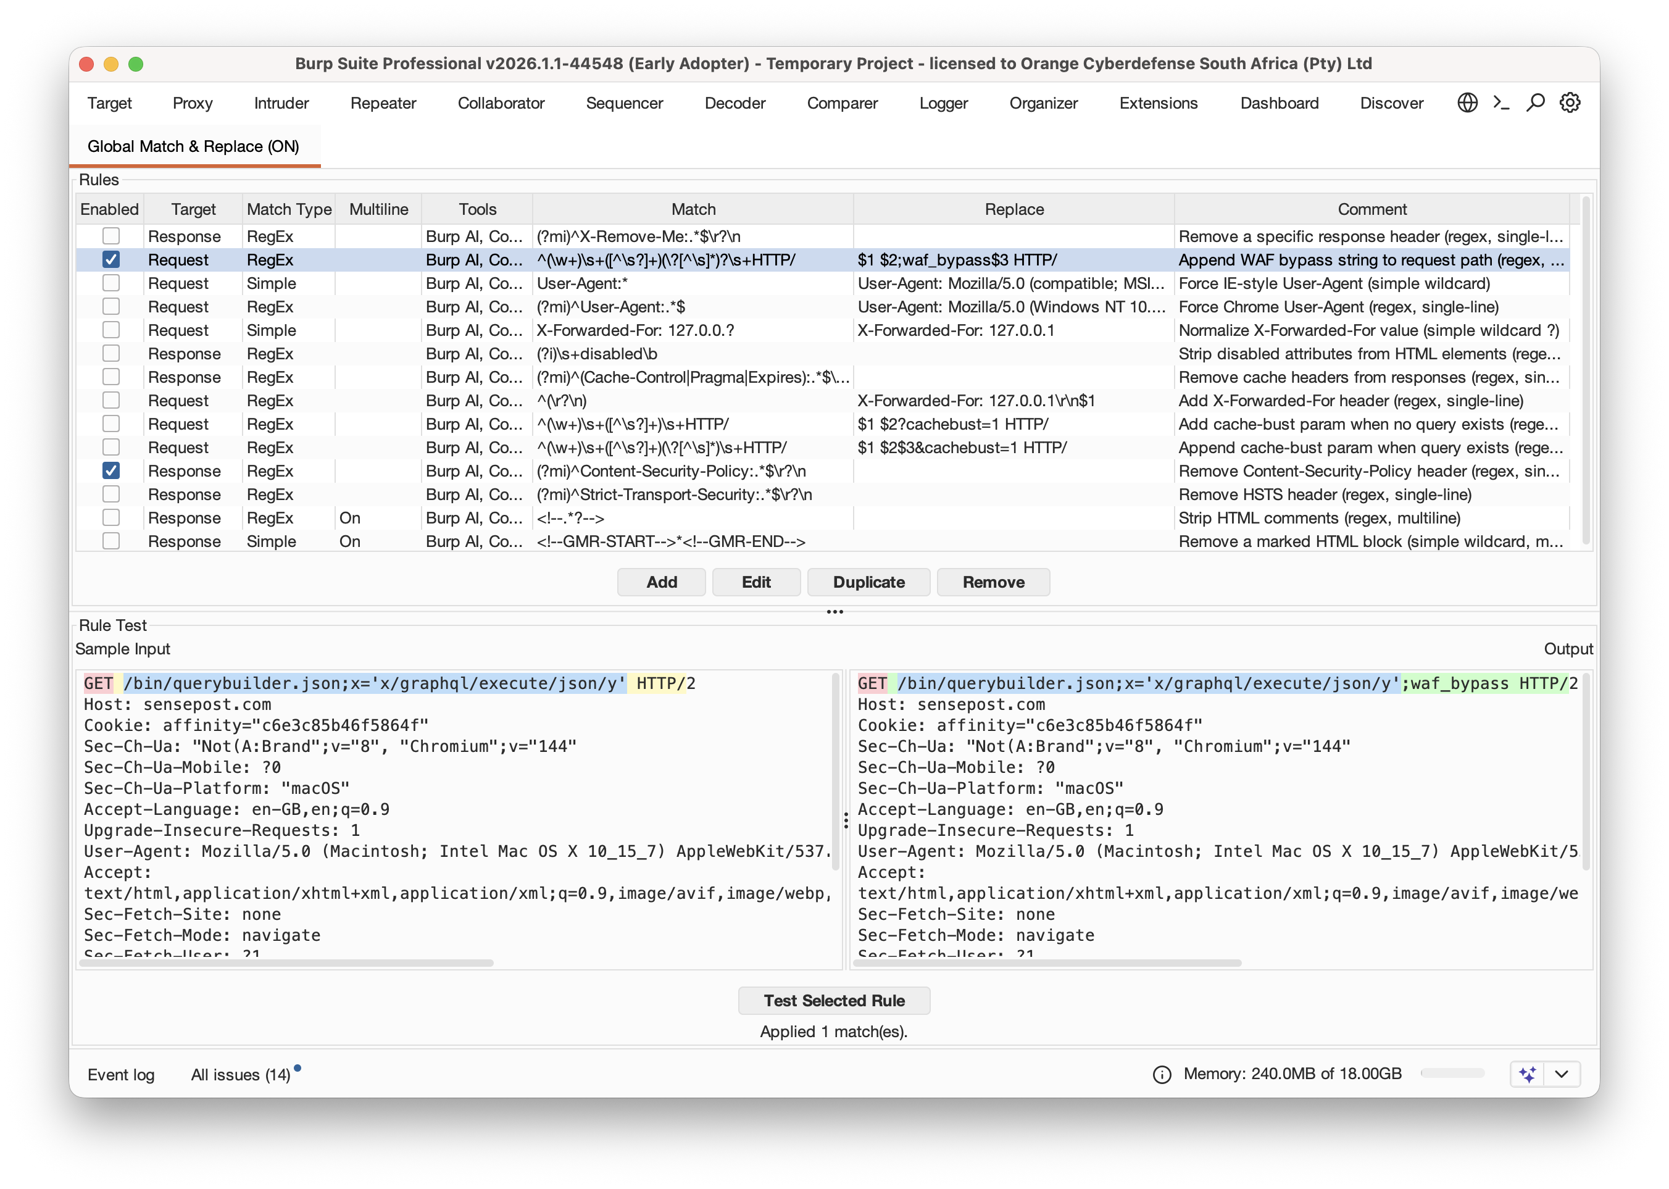The width and height of the screenshot is (1669, 1189).
Task: Uncheck the WAF bypass request rule
Action: (x=110, y=259)
